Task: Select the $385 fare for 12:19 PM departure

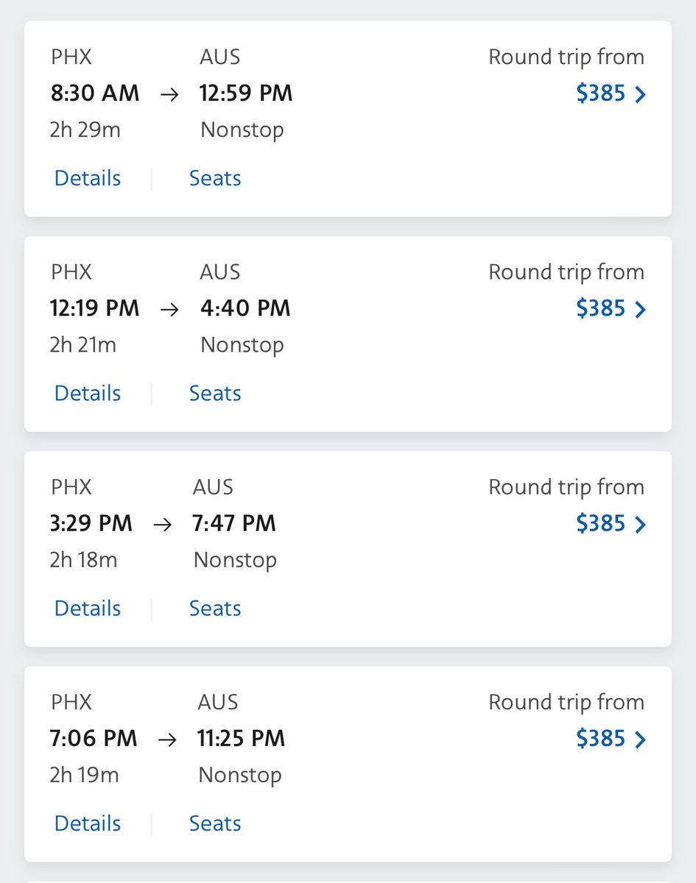Action: coord(600,308)
